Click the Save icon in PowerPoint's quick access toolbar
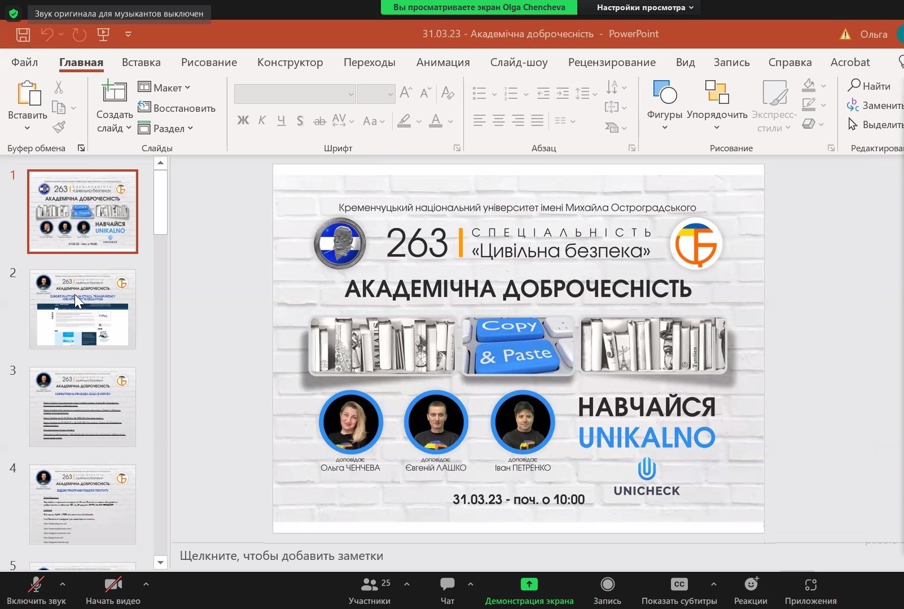Screen dimensions: 904x609 pyautogui.click(x=23, y=34)
